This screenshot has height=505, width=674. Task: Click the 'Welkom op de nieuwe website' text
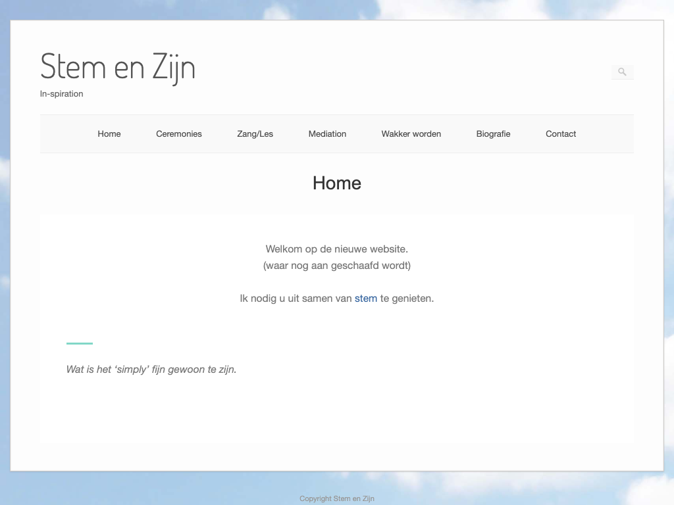(x=337, y=249)
